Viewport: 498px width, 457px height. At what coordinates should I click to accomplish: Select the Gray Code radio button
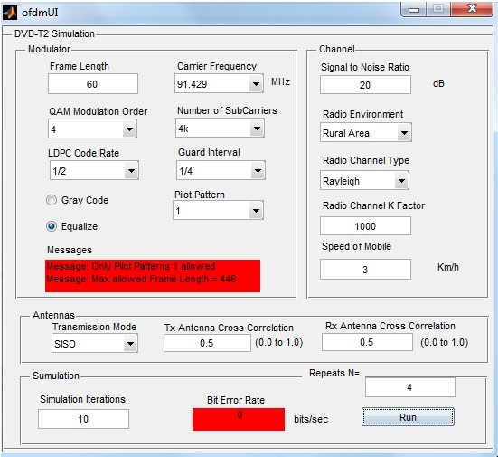coord(52,200)
